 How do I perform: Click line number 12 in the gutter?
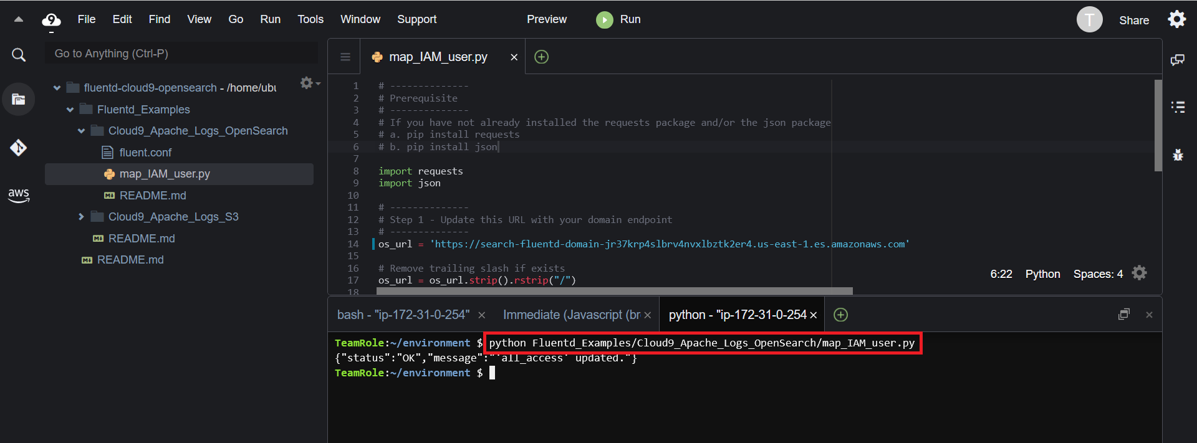click(x=353, y=220)
